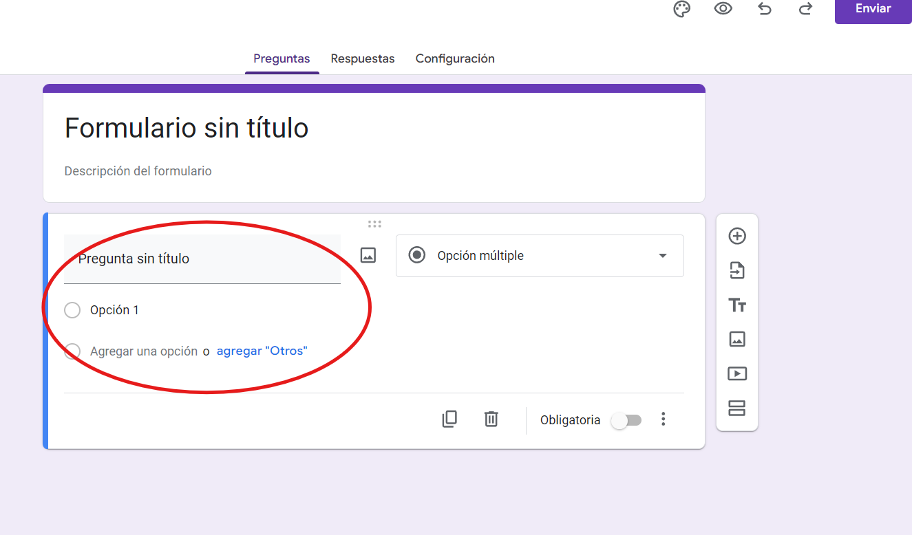Switch to the Respuestas tab
Image resolution: width=912 pixels, height=535 pixels.
click(x=363, y=59)
